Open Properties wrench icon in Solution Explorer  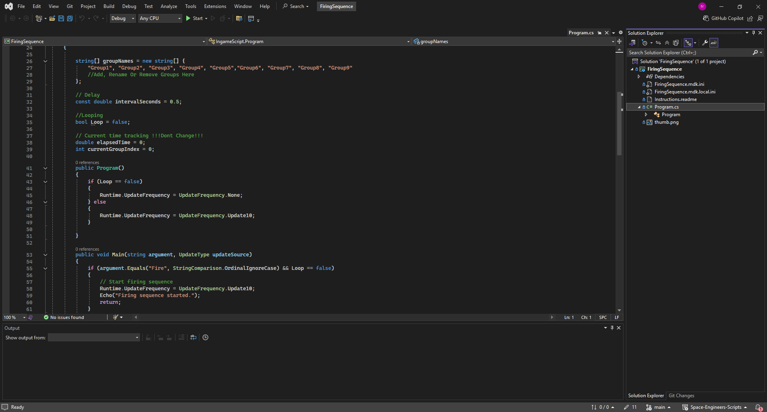[705, 43]
